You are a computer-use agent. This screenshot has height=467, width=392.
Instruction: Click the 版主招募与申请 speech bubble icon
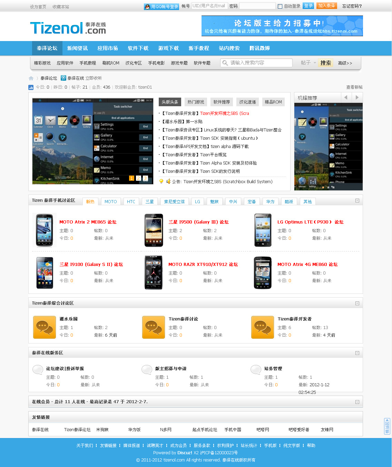click(147, 370)
